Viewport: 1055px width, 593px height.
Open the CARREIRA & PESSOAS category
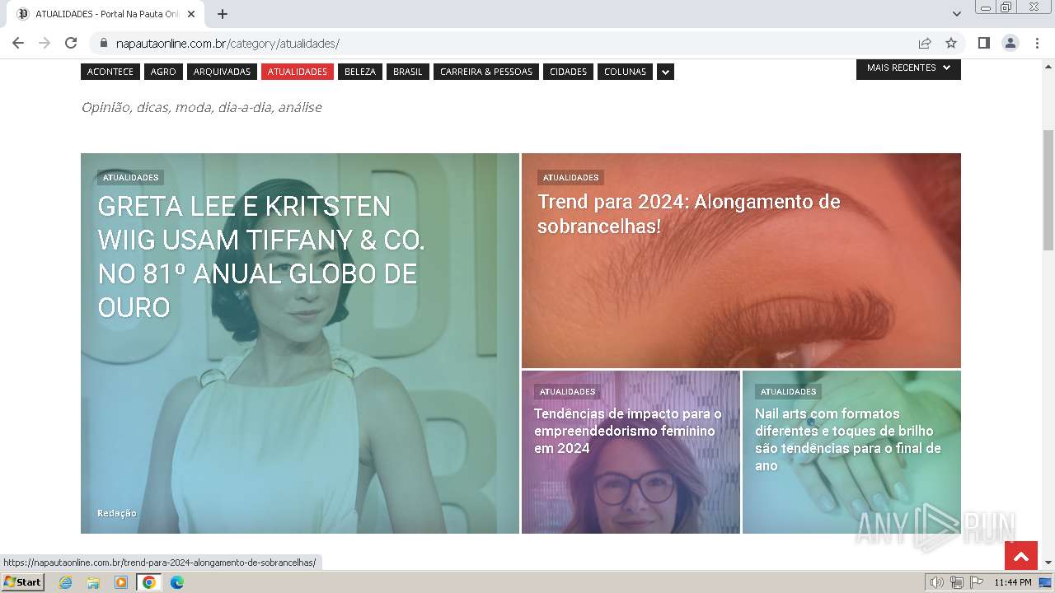click(486, 72)
